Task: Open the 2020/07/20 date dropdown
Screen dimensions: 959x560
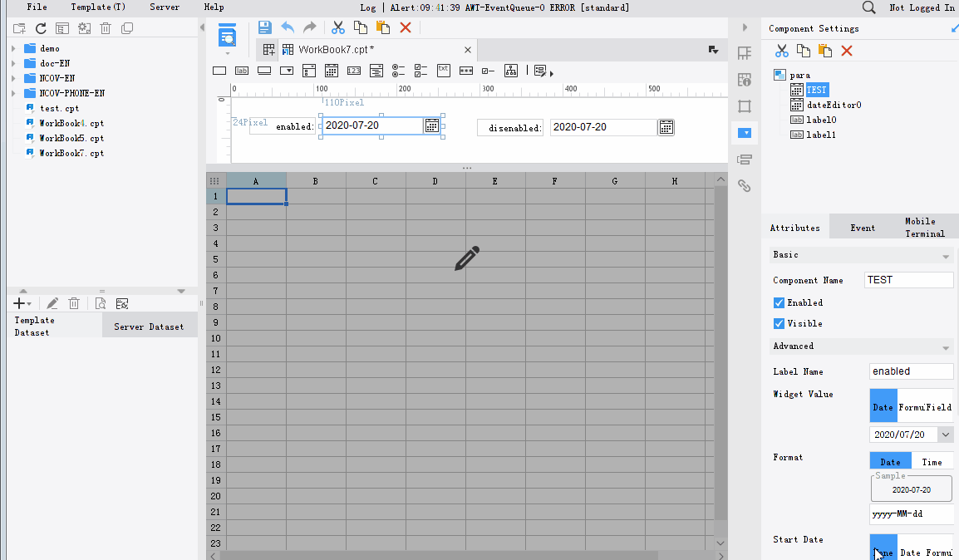Action: point(946,435)
